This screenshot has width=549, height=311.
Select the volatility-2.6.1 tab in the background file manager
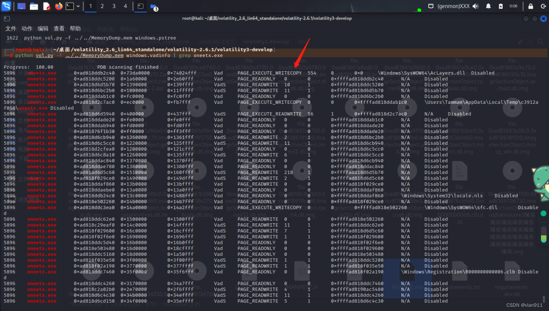[x=216, y=41]
